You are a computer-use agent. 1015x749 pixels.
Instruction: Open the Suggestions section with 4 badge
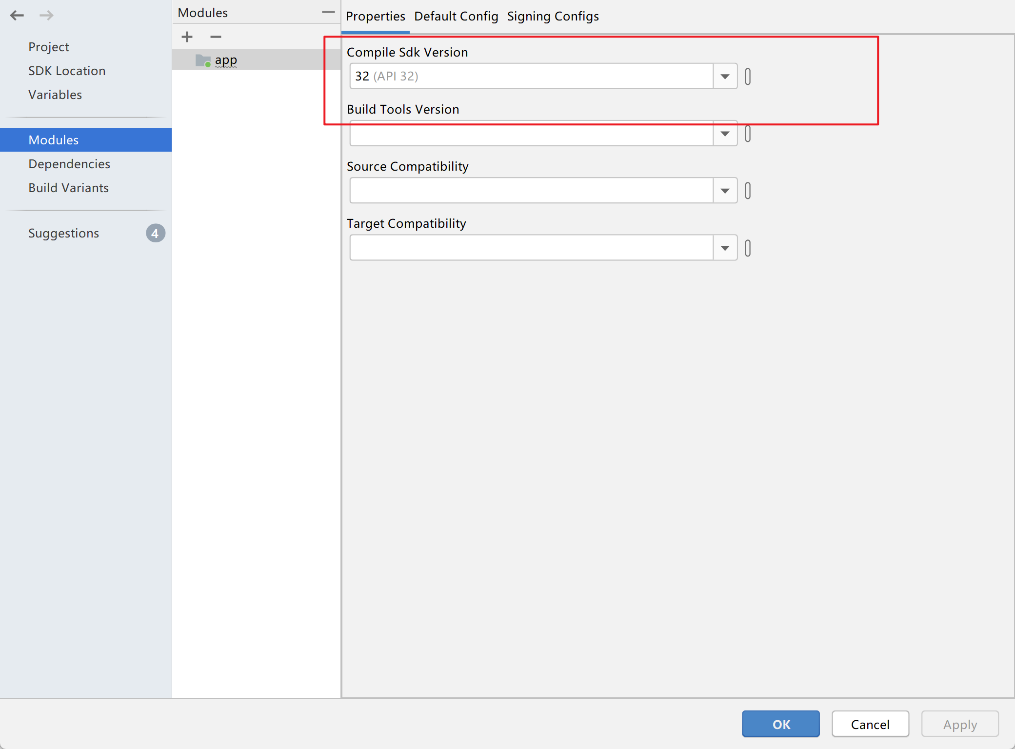63,233
